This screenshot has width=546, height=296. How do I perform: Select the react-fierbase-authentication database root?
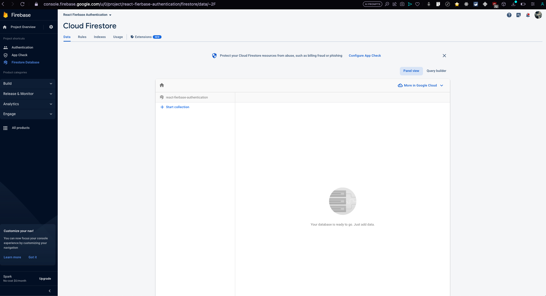[187, 97]
